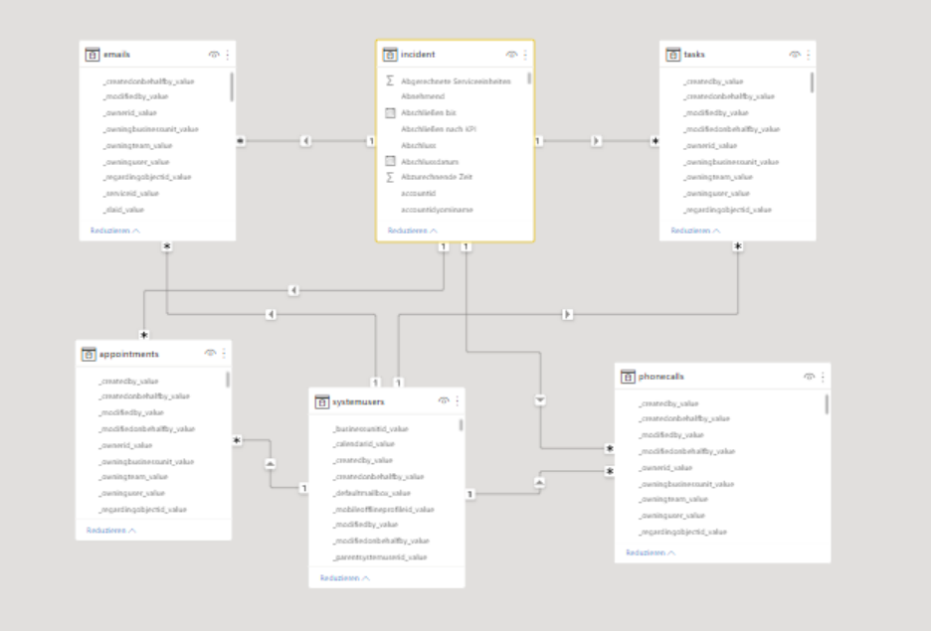This screenshot has width=931, height=631.
Task: Open more options for tasks table
Action: [x=808, y=55]
